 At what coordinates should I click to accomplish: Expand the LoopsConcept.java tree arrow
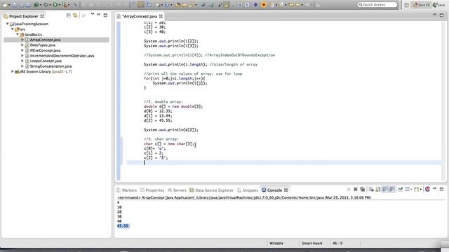(22, 61)
